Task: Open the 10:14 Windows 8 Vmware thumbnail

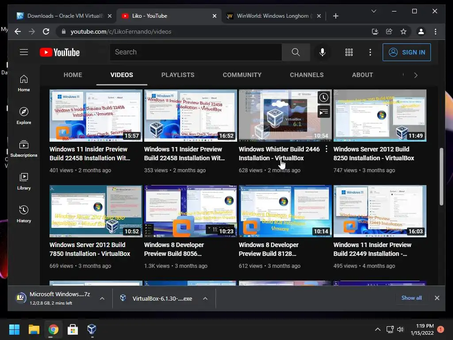Action: pos(285,211)
